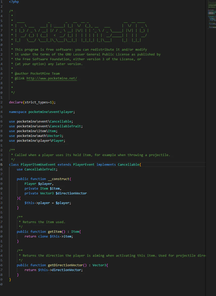This screenshot has width=216, height=296.
Task: Click "use CancellableTrait;" inside the class body
Action: click(37, 169)
